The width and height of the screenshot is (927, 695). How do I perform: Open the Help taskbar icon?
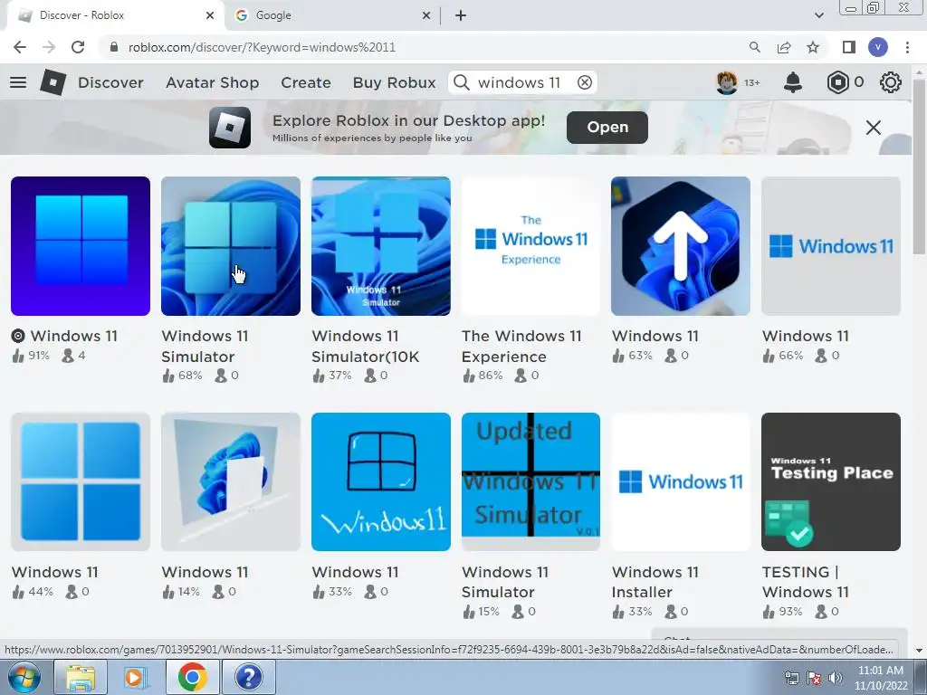click(249, 677)
